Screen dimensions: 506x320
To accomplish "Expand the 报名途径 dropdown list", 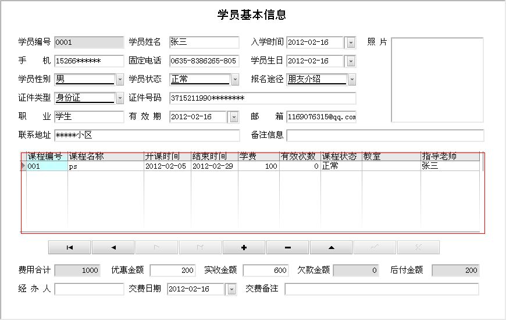I will (351, 80).
